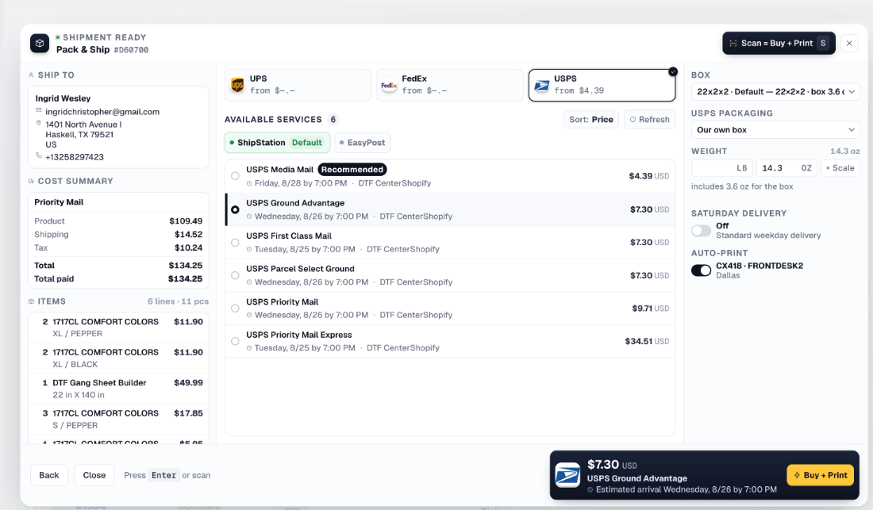Click the $9.71 USD Priority Mail price

650,309
